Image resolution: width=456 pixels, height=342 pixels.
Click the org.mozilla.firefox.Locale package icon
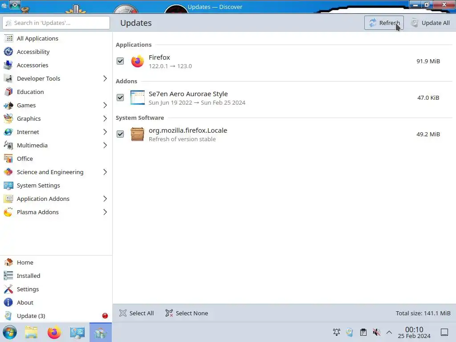pos(137,134)
